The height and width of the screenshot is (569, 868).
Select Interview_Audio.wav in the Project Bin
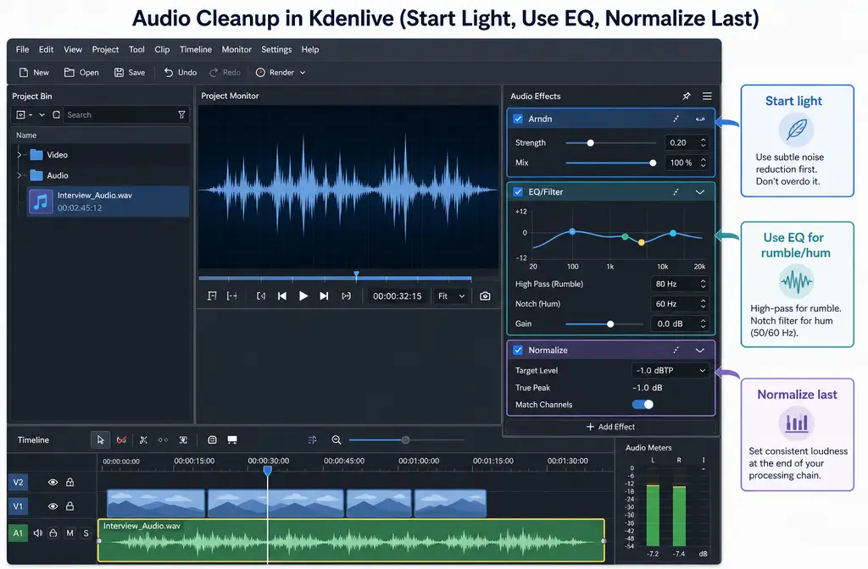tap(108, 202)
